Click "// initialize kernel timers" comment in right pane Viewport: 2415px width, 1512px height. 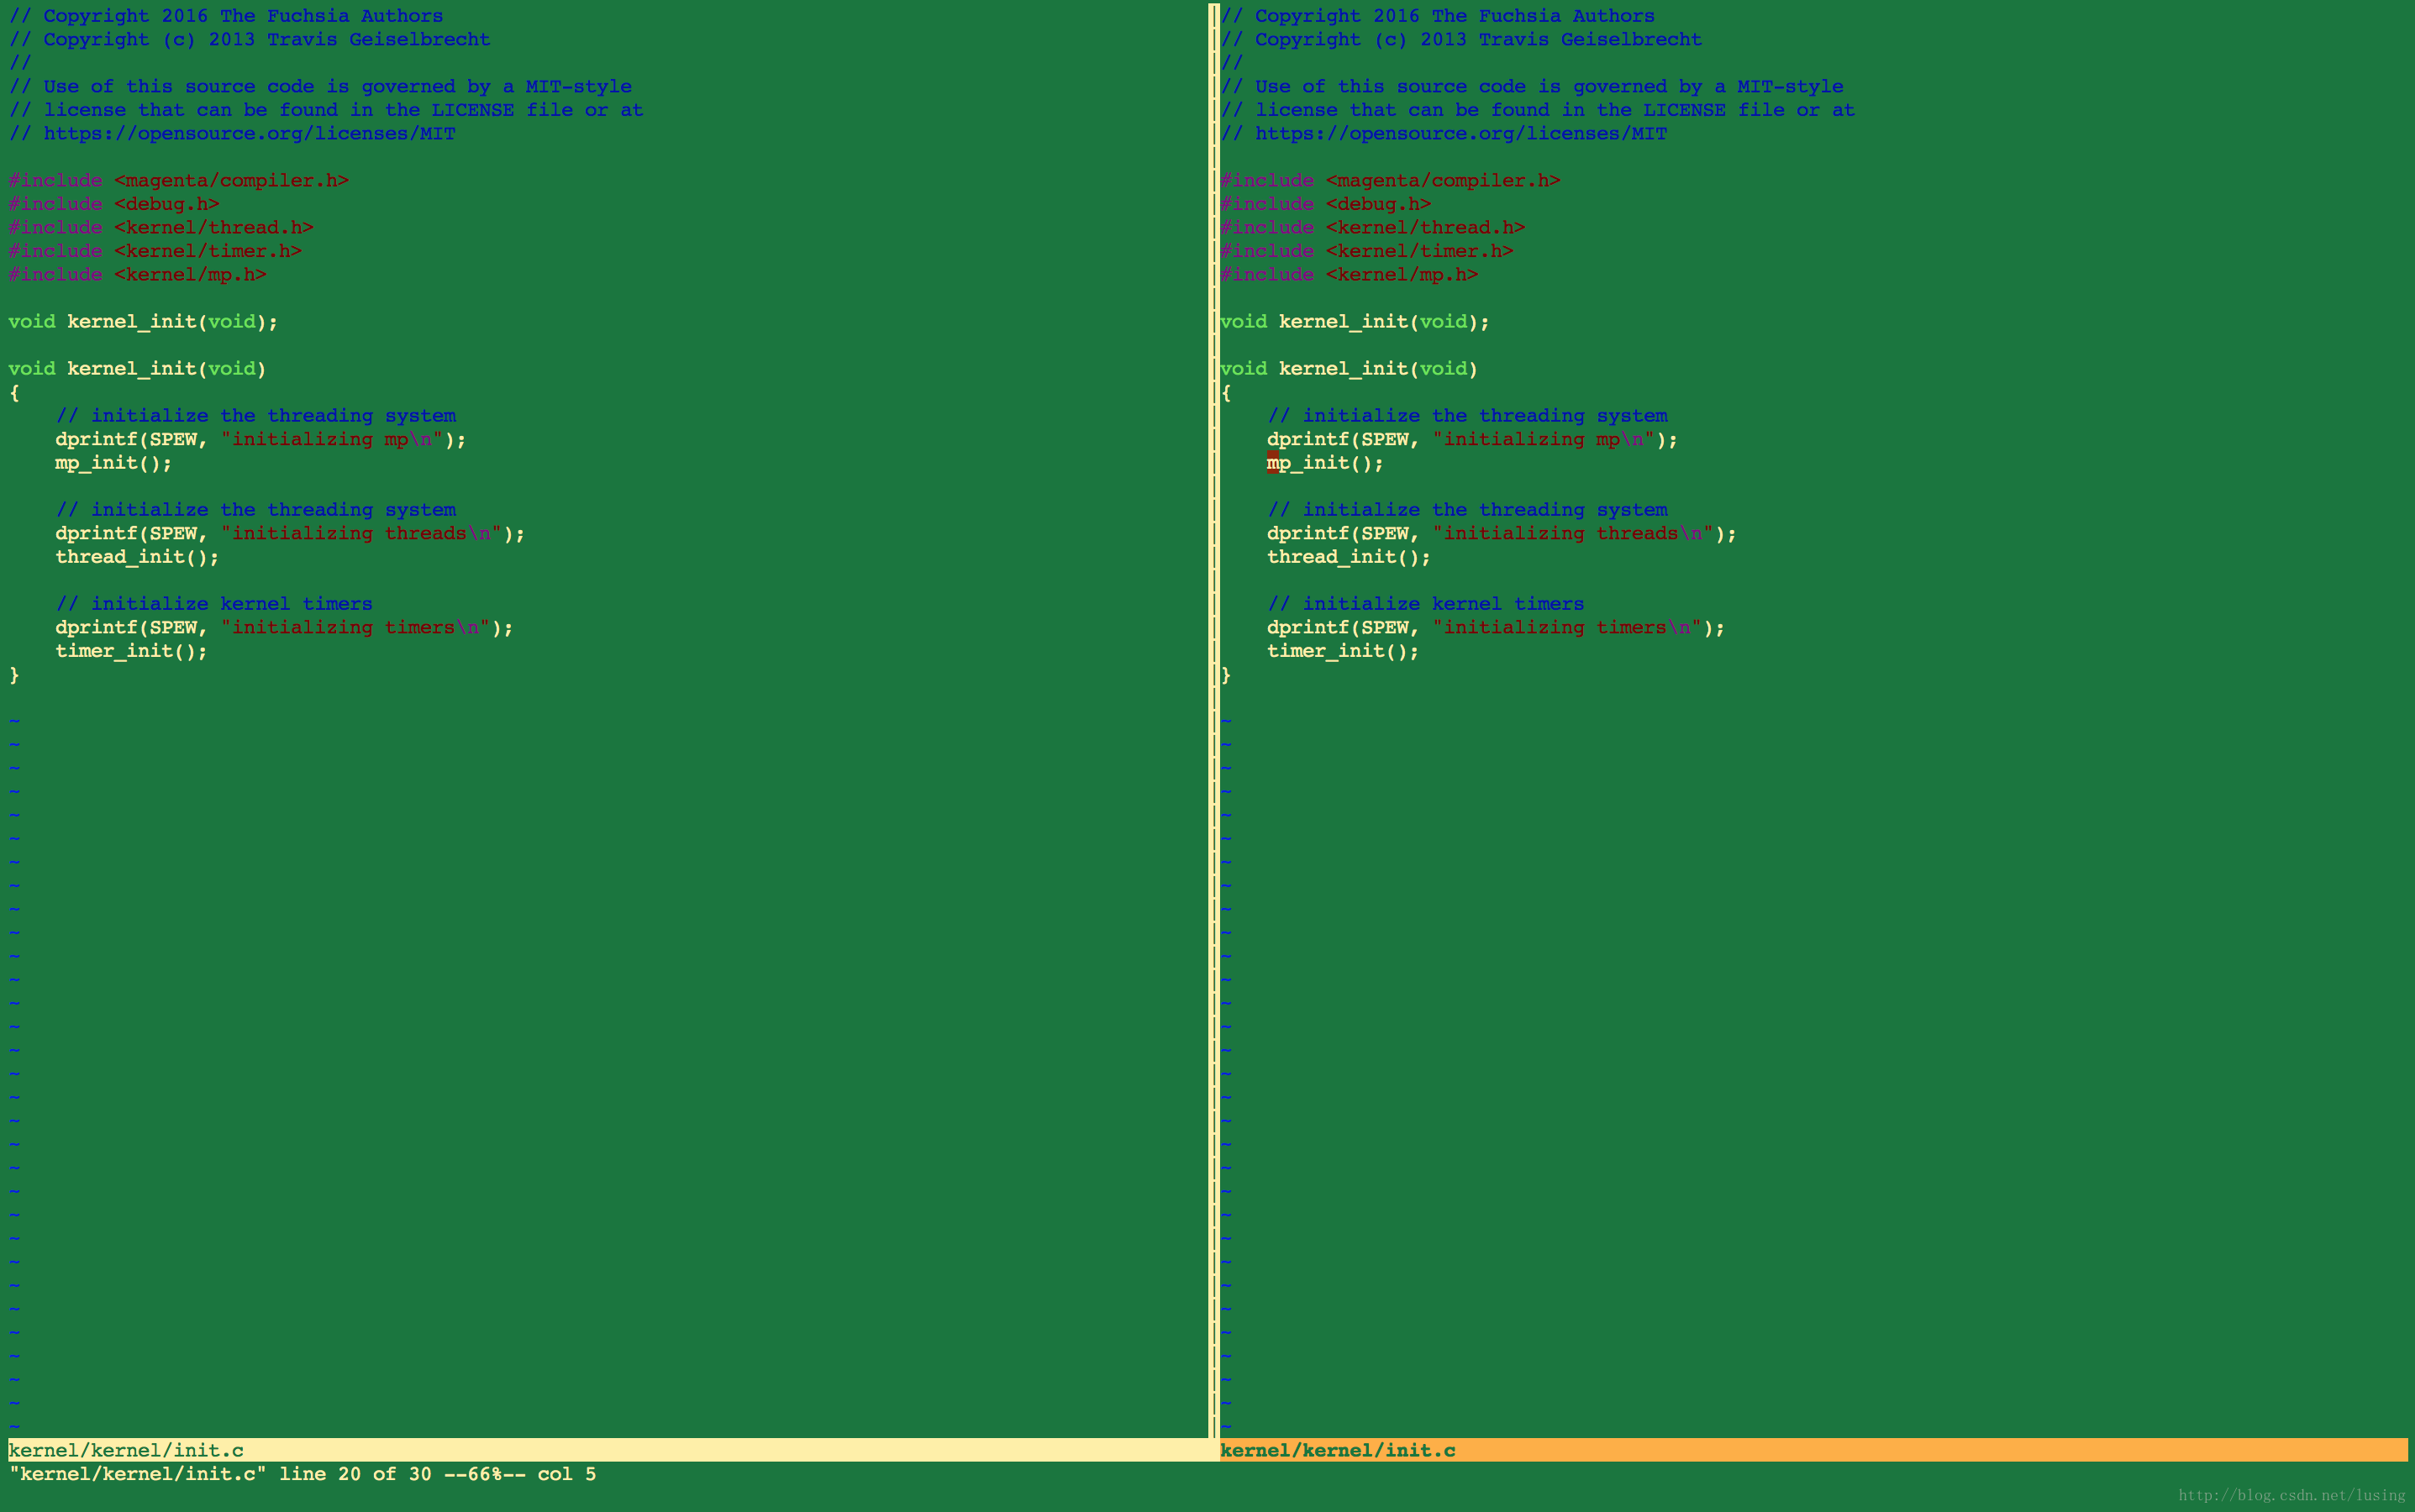click(1426, 604)
